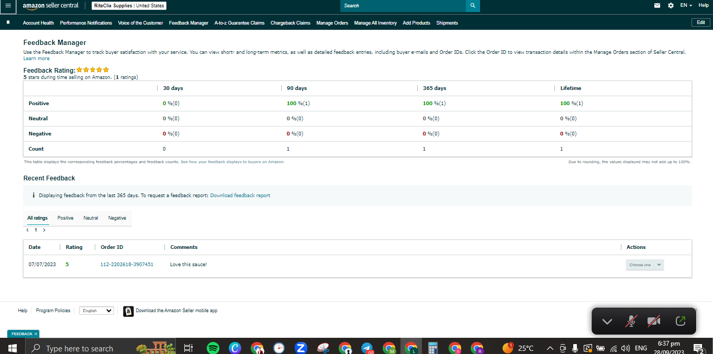This screenshot has width=713, height=354.
Task: Open the hamburger navigation menu
Action: 7,6
